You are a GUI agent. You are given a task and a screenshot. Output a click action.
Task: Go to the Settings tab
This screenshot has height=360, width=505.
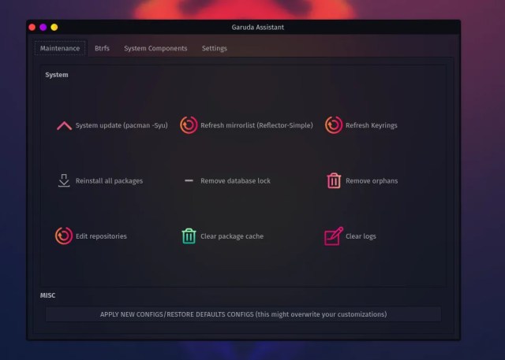tap(214, 48)
